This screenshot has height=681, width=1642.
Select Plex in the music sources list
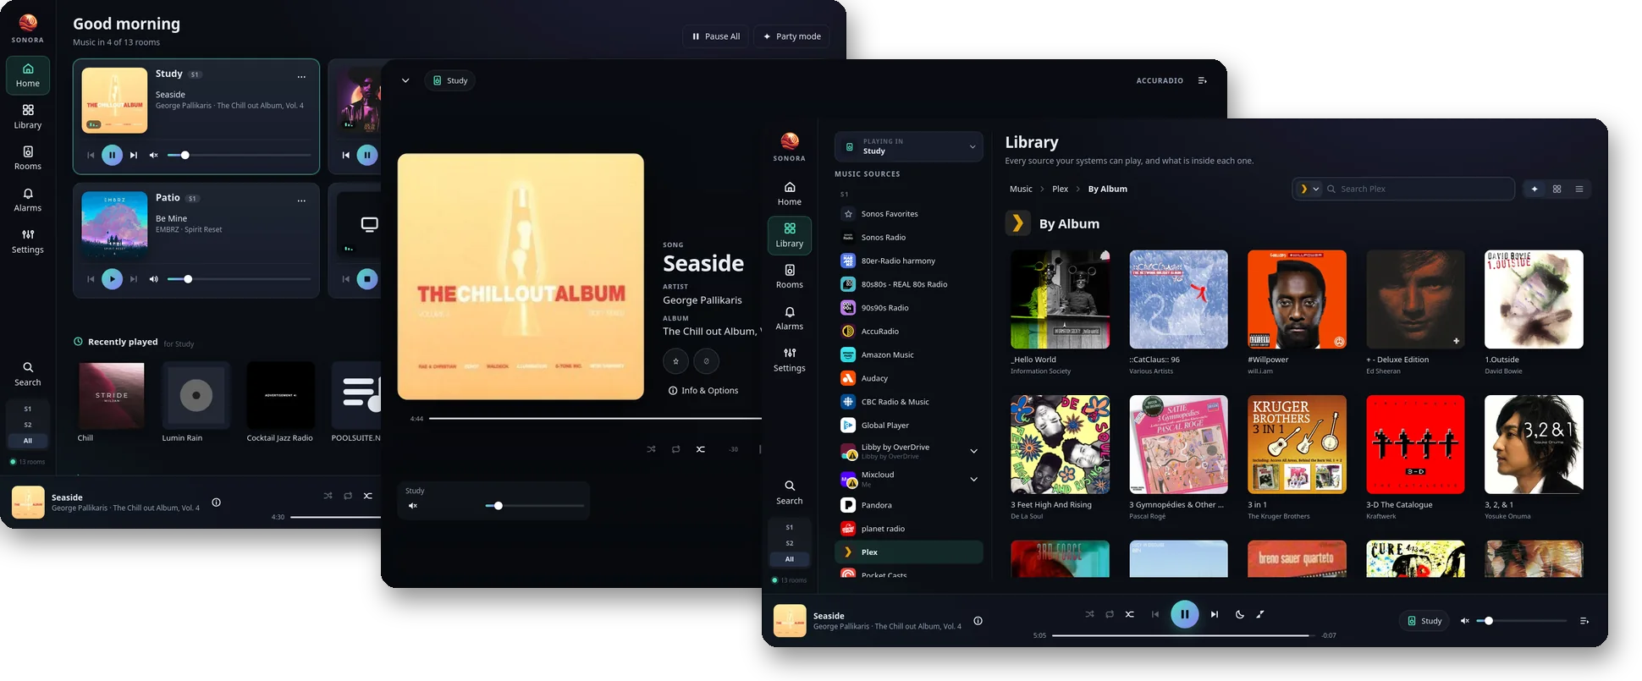(x=908, y=552)
